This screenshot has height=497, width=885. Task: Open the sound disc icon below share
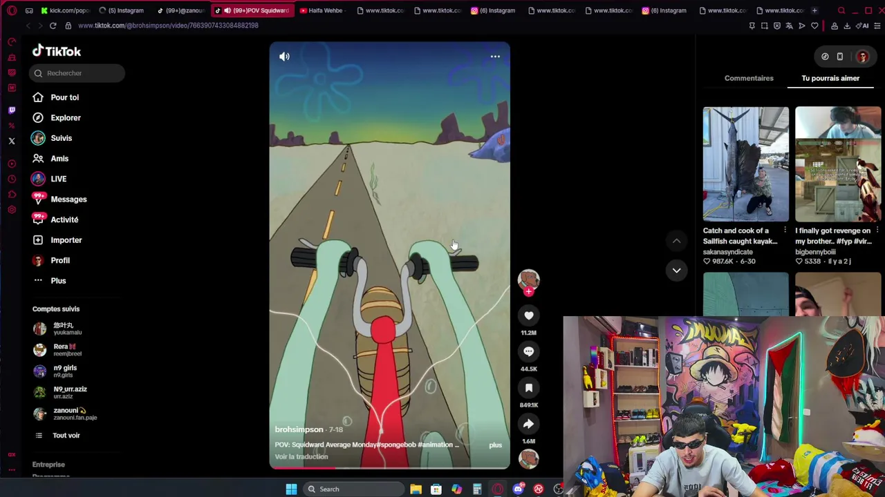(529, 459)
